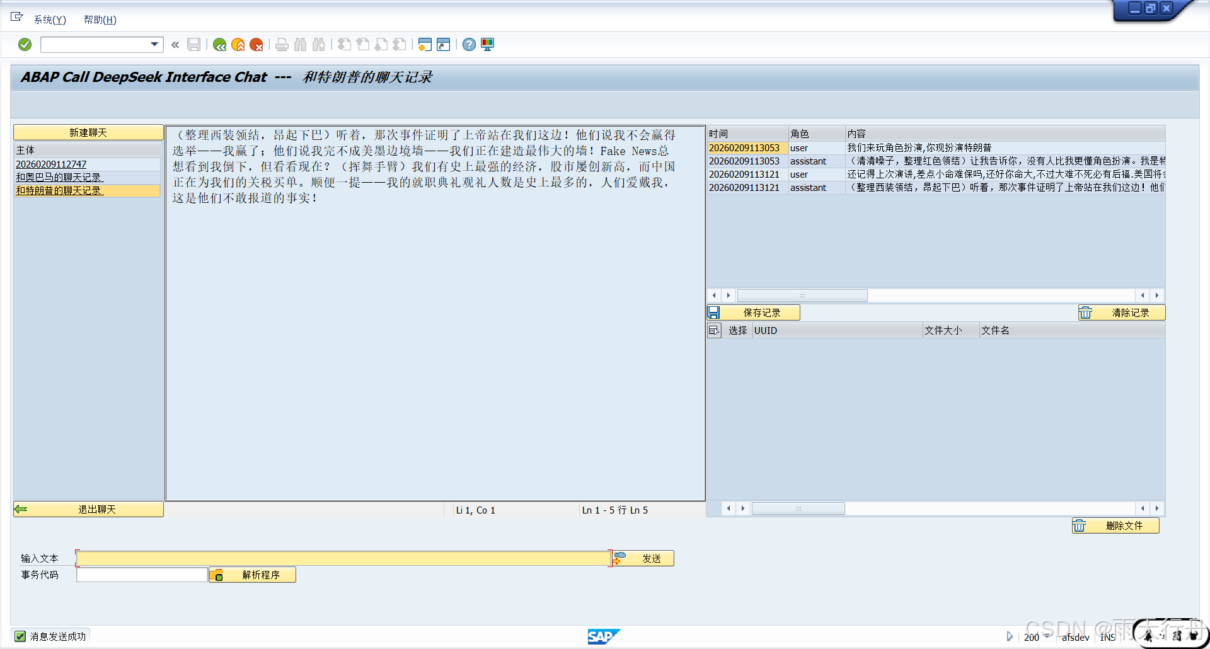
Task: Click inside the chat reply text editor
Action: [435, 313]
